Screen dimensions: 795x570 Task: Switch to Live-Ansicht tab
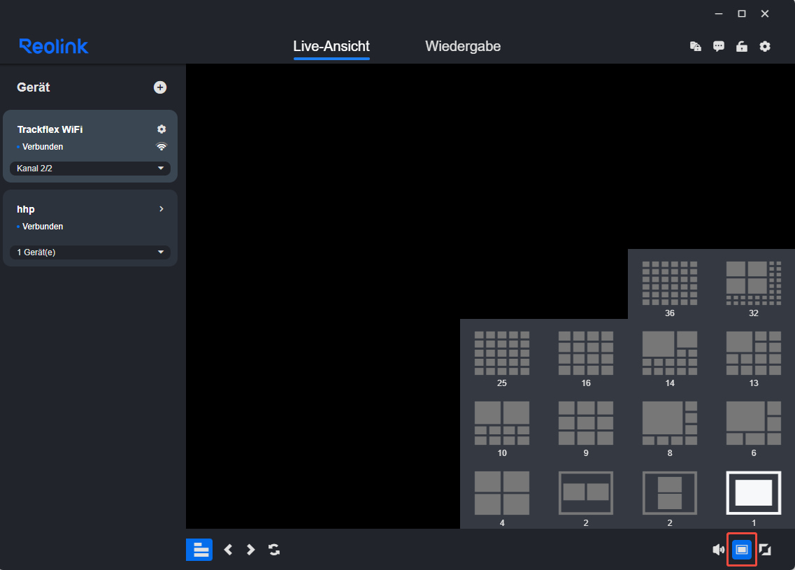[x=331, y=46]
